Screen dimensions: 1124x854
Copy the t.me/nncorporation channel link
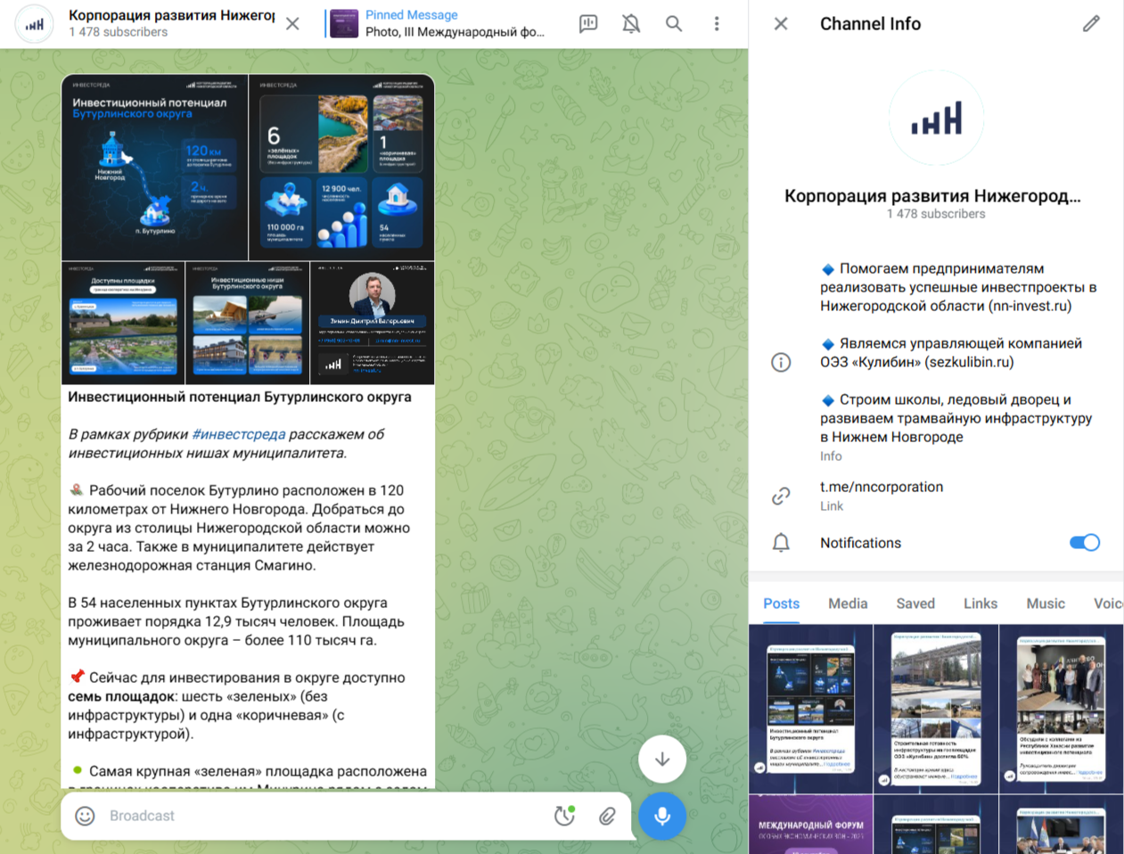pyautogui.click(x=881, y=488)
